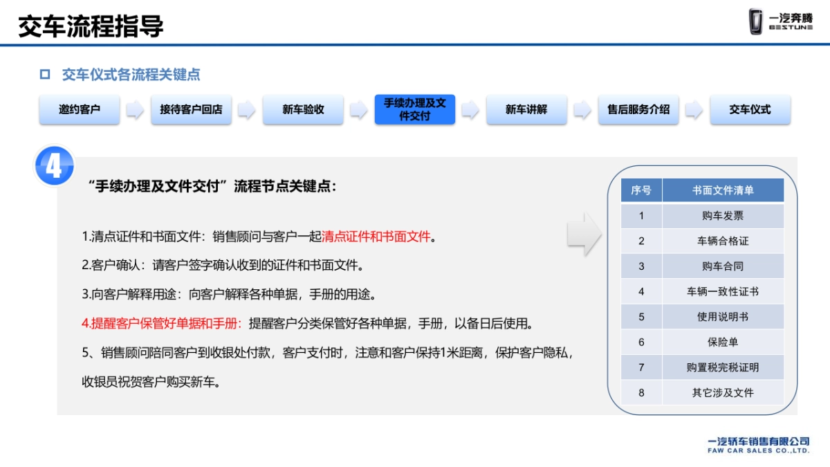Select the 车辆合格证 table row
This screenshot has height=467, width=830.
point(724,241)
